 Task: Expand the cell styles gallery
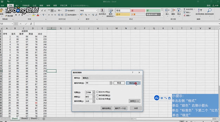point(162,15)
